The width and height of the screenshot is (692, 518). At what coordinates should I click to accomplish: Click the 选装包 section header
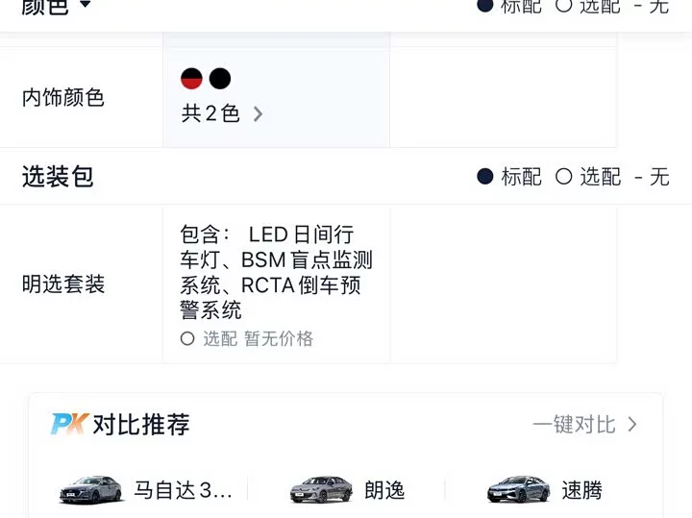click(x=58, y=177)
